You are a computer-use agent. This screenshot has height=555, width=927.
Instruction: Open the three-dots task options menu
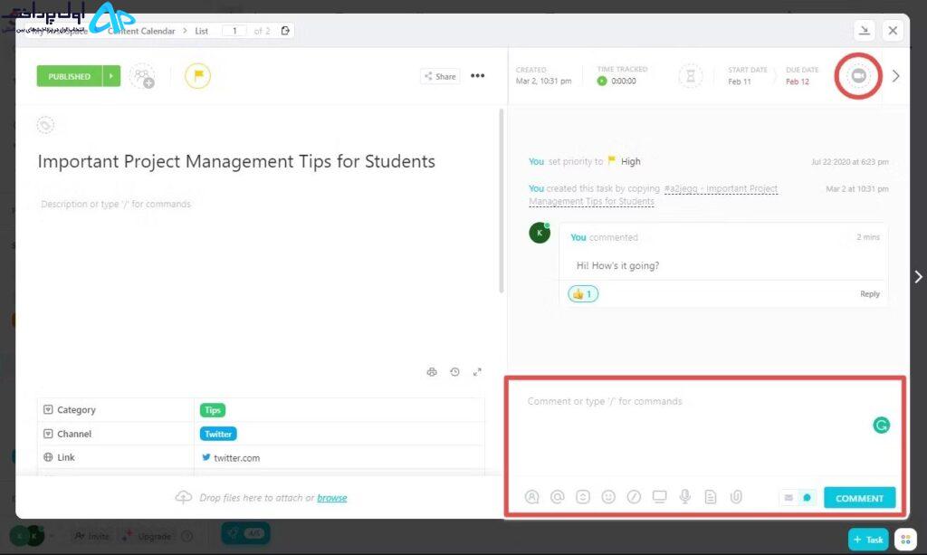[477, 76]
